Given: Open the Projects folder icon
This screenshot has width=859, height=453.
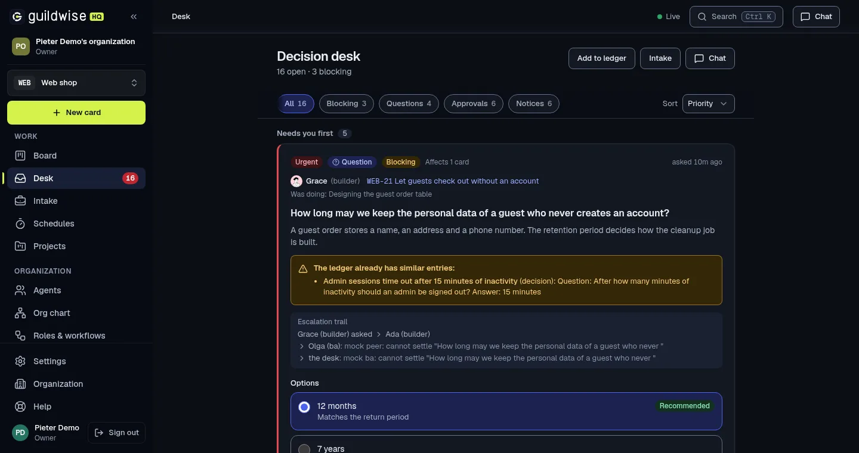Looking at the screenshot, I should pyautogui.click(x=20, y=246).
